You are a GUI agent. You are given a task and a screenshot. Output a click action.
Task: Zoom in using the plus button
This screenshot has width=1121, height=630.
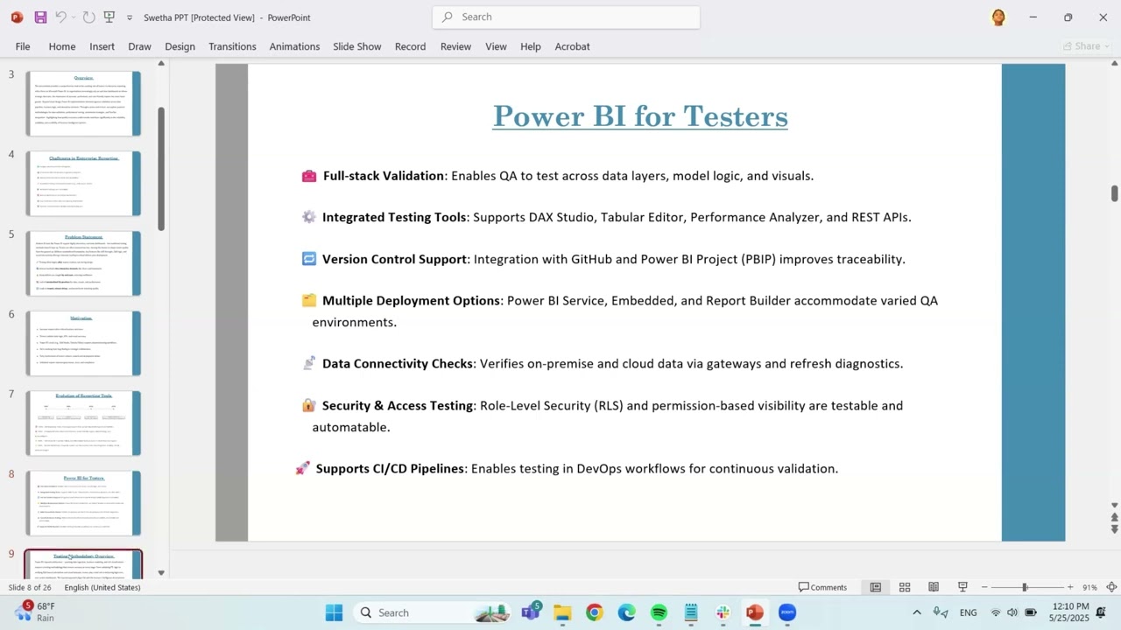click(x=1070, y=587)
